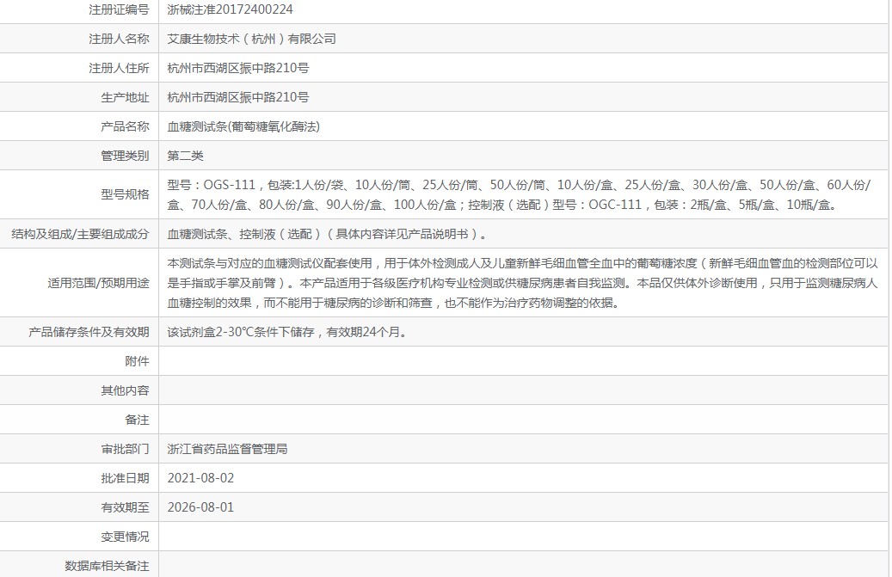Click the 数据库相关备注 label
892x577 pixels.
107,566
